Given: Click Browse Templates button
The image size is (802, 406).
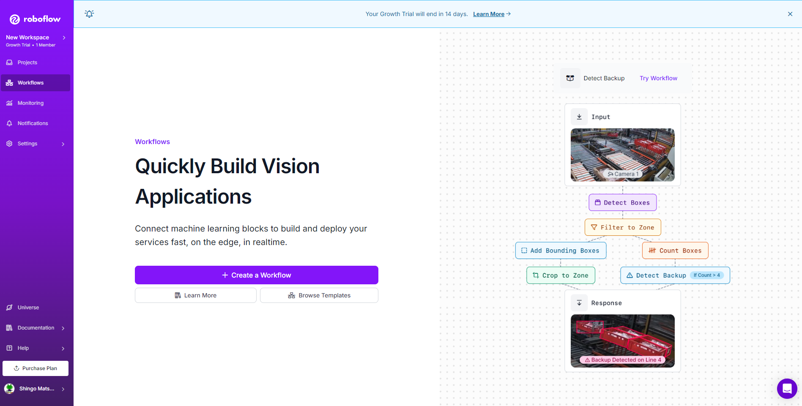Looking at the screenshot, I should point(319,295).
